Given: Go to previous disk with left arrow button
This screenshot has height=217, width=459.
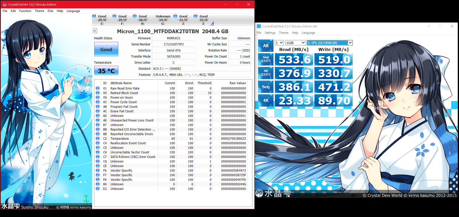Looking at the screenshot, I should tap(95, 31).
